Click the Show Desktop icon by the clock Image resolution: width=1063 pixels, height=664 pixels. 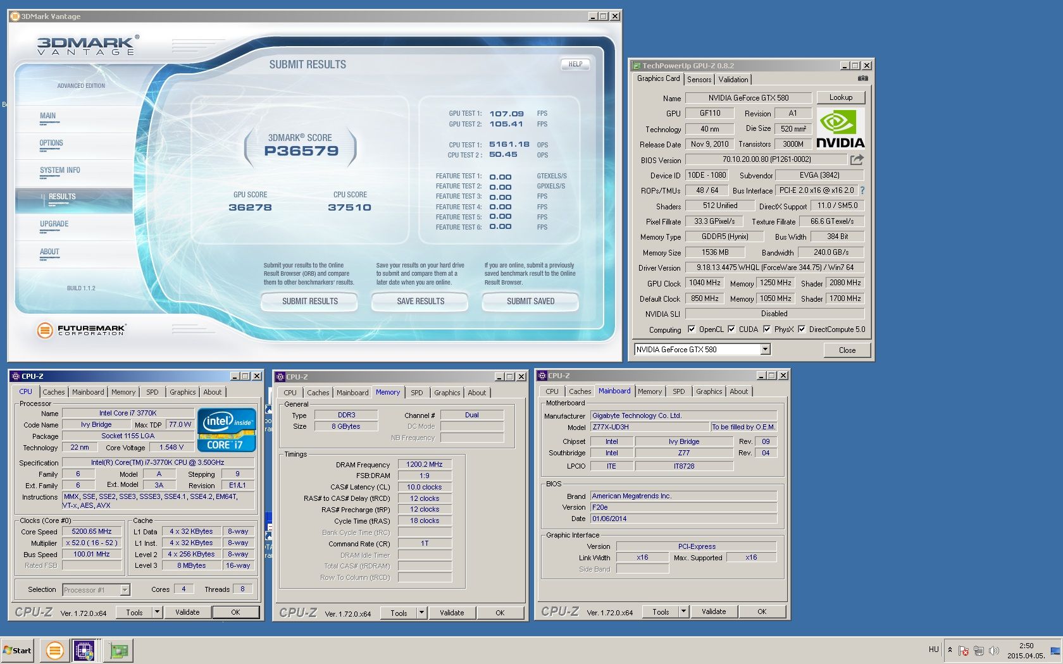(x=1055, y=650)
